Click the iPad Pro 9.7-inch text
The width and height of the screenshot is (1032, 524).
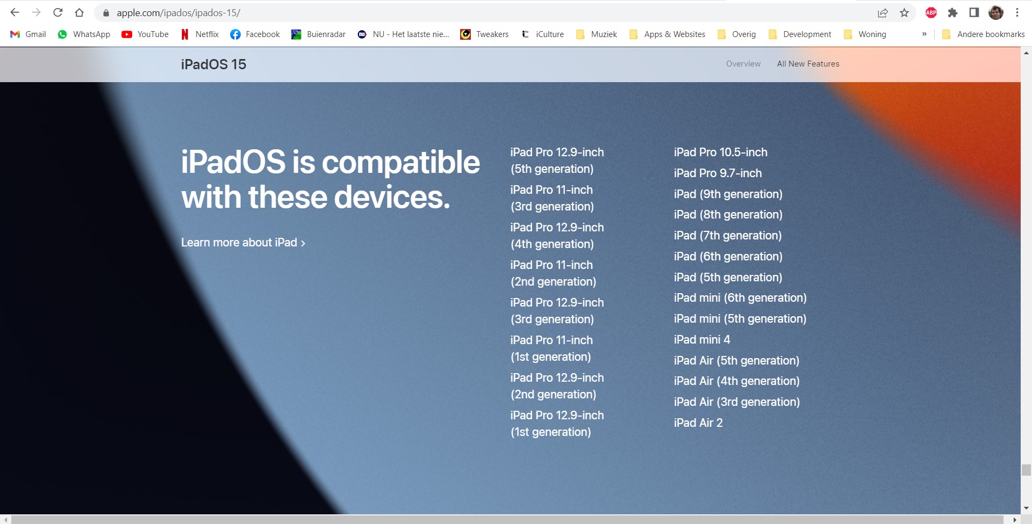(x=718, y=173)
